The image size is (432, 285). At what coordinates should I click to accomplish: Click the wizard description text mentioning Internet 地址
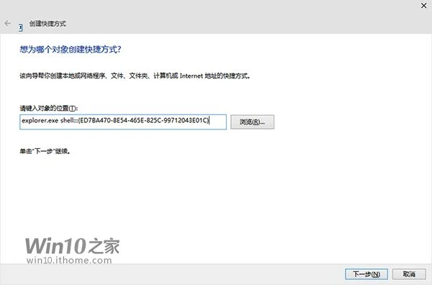pos(135,76)
